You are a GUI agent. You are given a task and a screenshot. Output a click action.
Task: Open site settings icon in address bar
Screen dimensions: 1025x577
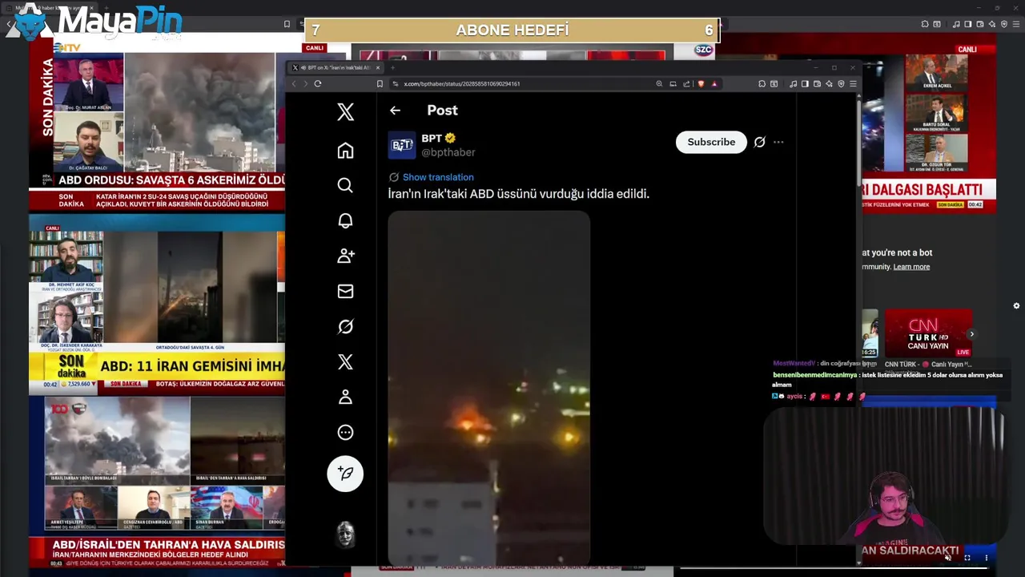click(395, 83)
